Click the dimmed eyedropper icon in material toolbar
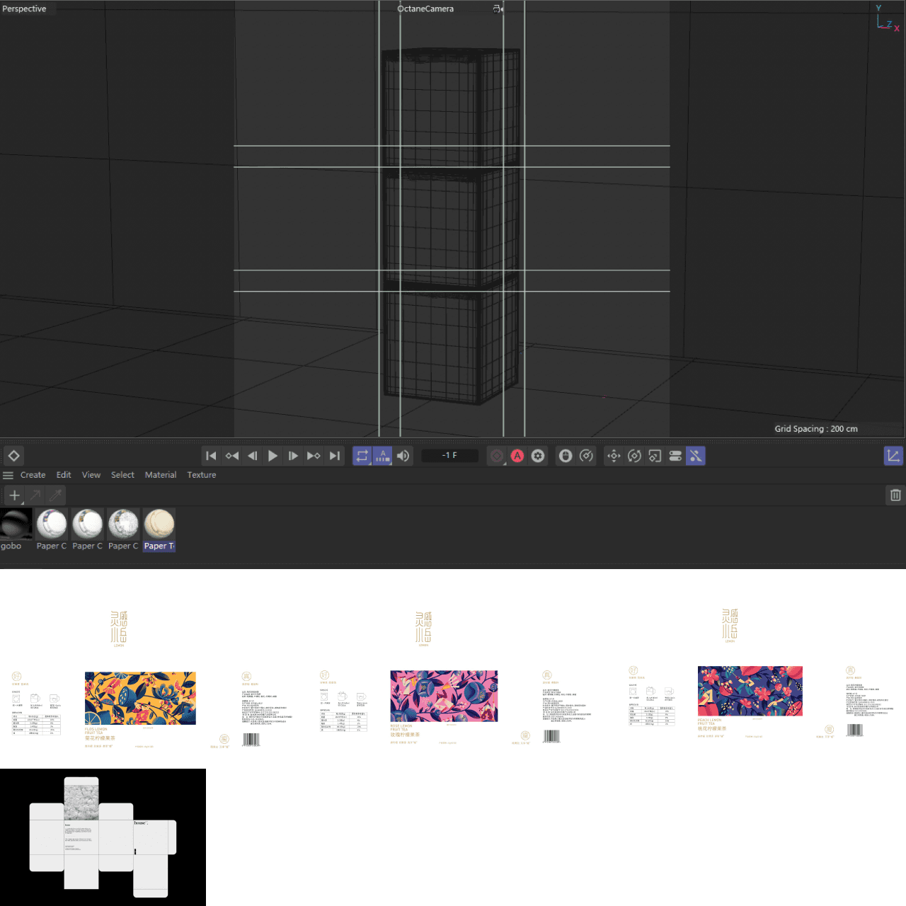 (55, 495)
